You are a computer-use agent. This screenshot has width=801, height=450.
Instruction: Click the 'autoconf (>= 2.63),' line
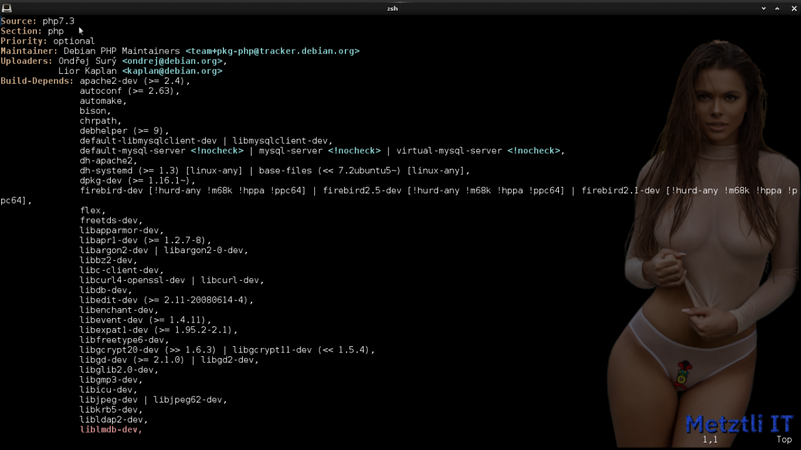click(x=130, y=91)
